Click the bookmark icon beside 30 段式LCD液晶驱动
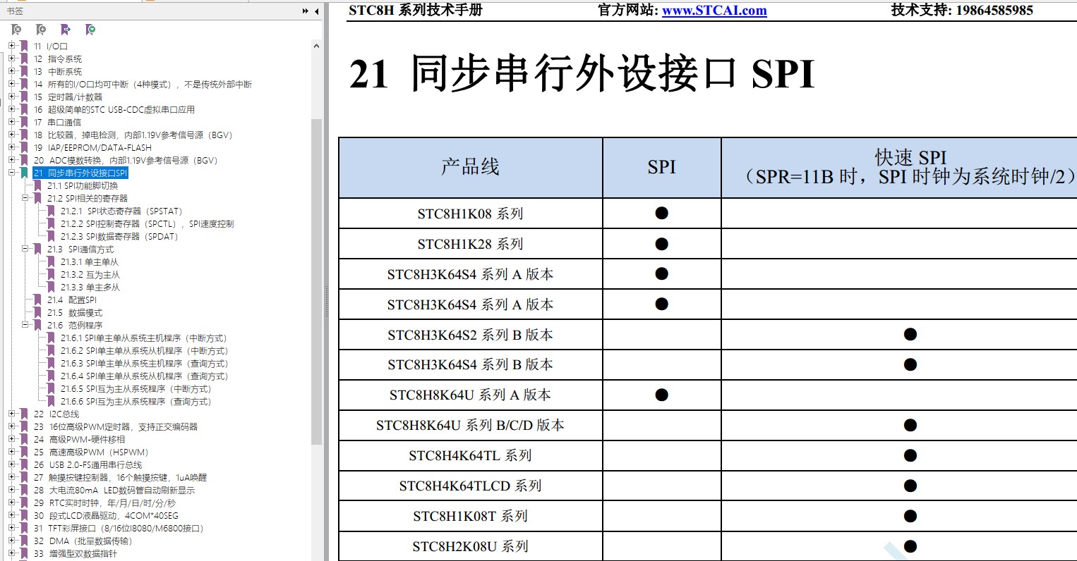The height and width of the screenshot is (561, 1077). coord(25,516)
